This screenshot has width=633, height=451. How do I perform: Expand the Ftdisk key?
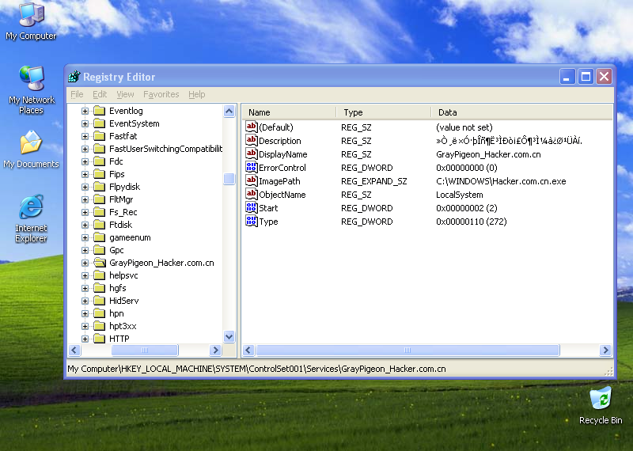pos(85,225)
